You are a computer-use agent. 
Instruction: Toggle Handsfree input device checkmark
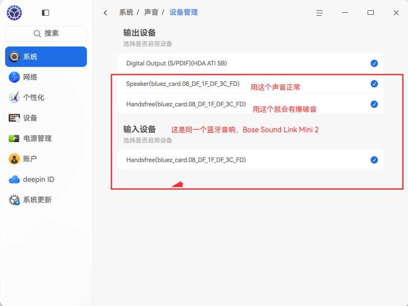[x=374, y=160]
